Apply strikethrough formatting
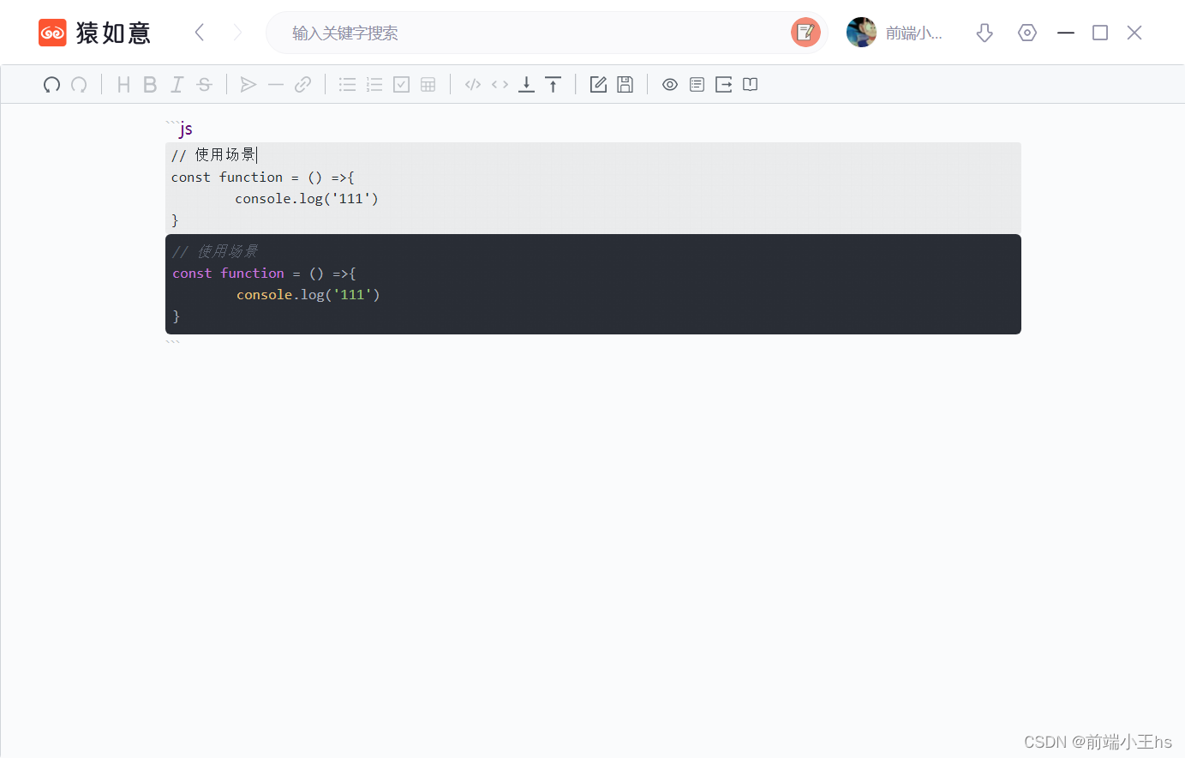1185x758 pixels. click(x=204, y=84)
